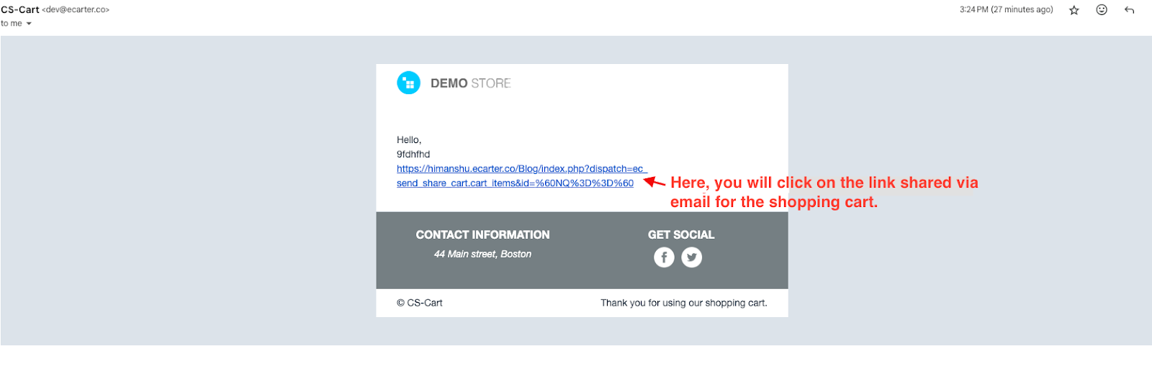1152x366 pixels.
Task: Click the reply arrow icon
Action: tap(1129, 10)
